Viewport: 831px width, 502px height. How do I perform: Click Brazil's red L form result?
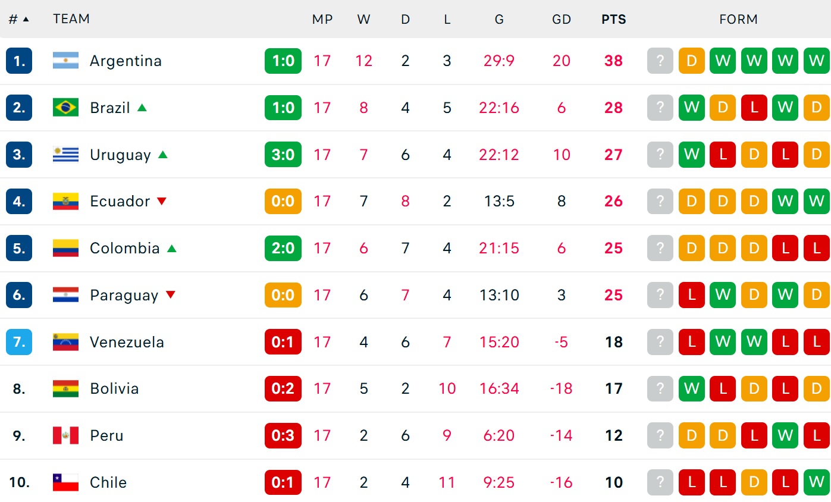point(754,108)
